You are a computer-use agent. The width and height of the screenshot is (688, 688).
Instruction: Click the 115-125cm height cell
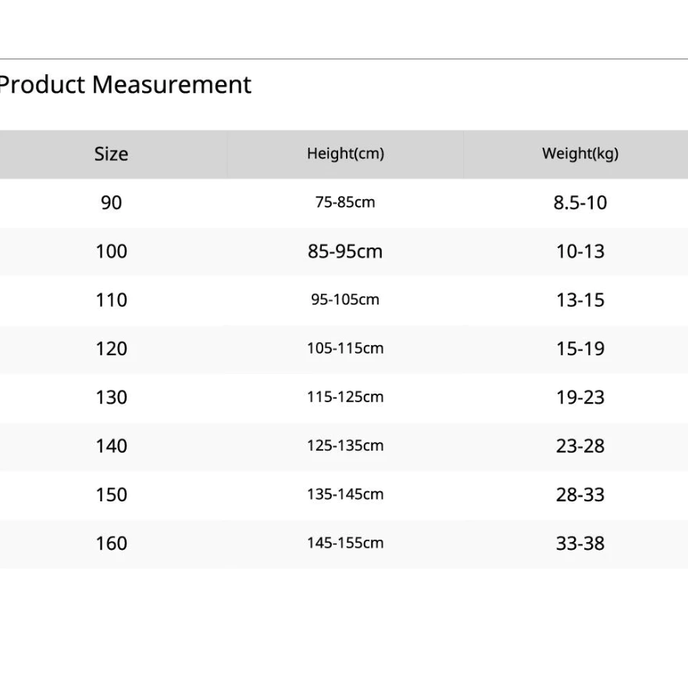pos(345,397)
